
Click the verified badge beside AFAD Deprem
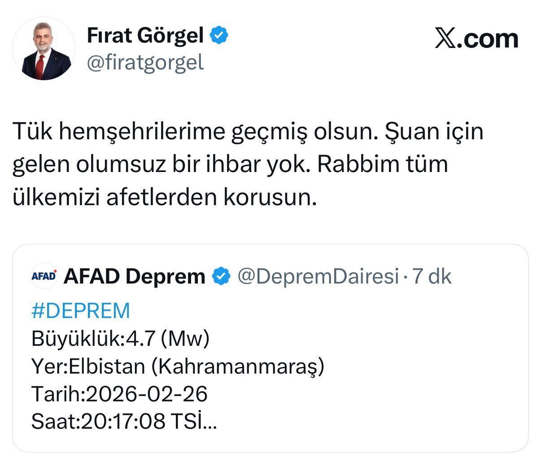tap(221, 276)
